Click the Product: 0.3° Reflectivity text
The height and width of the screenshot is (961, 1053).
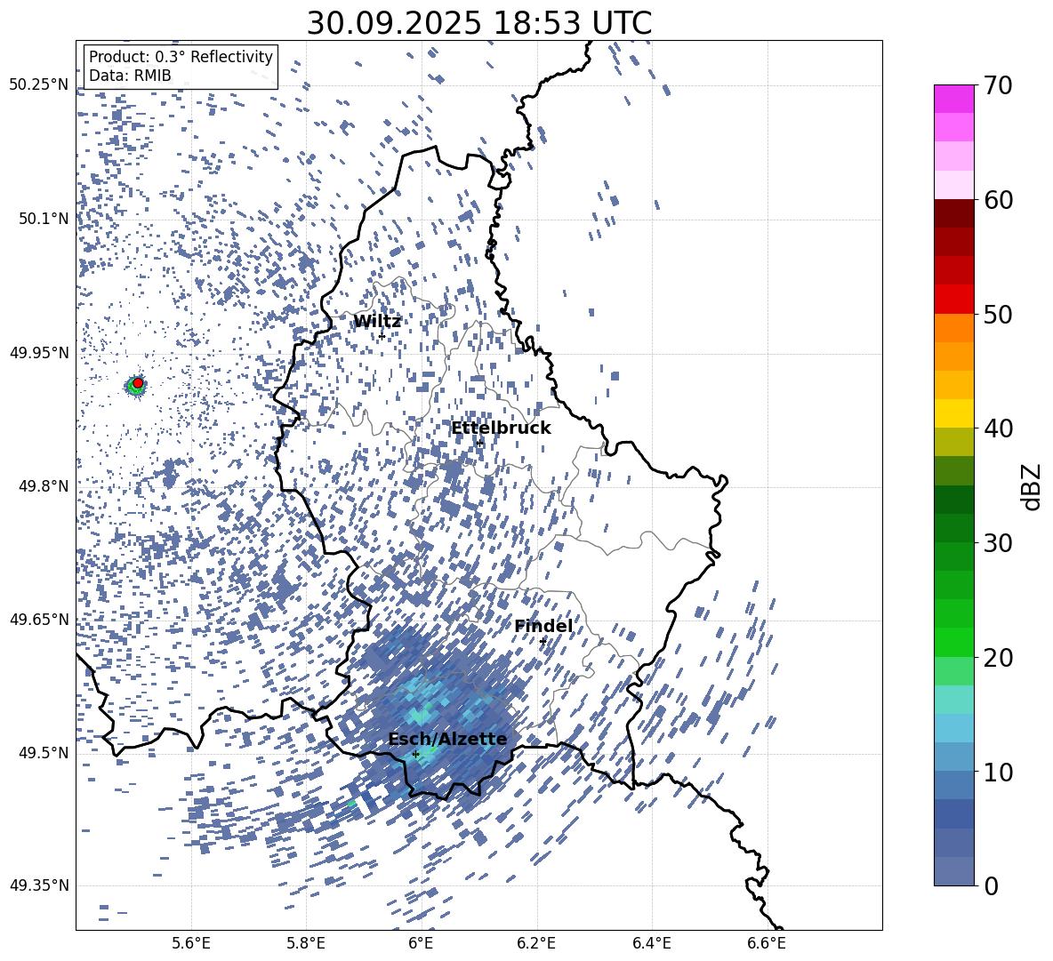coord(181,56)
